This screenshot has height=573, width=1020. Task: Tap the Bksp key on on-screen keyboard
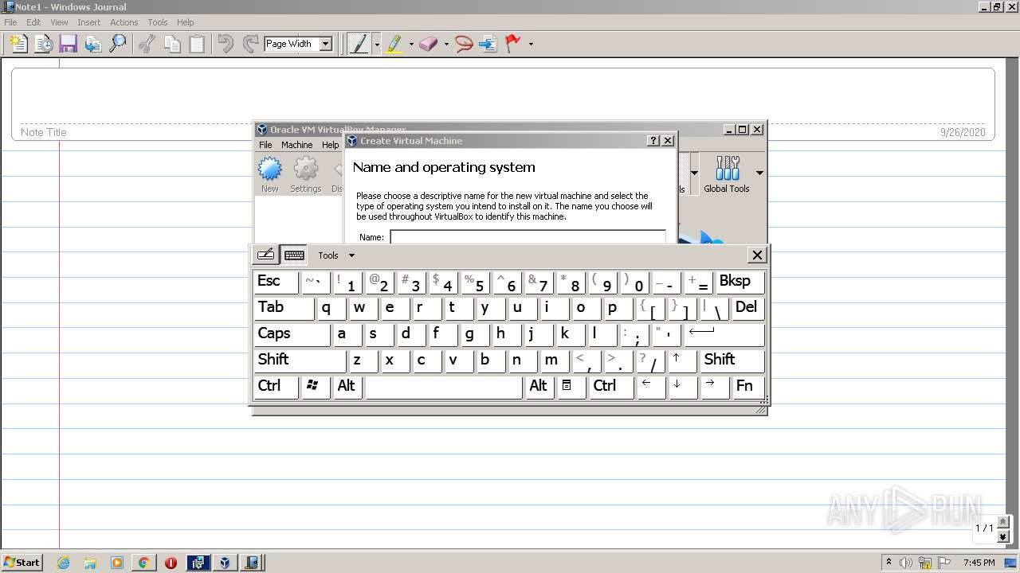pos(740,282)
